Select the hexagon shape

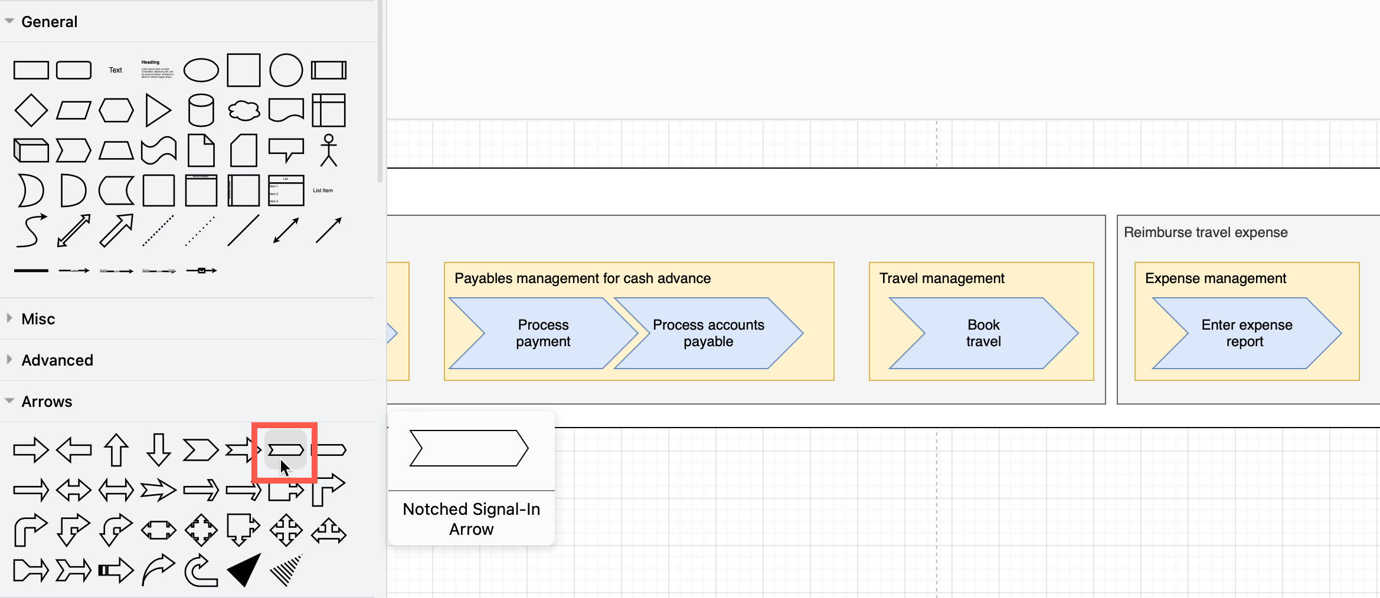click(x=116, y=109)
